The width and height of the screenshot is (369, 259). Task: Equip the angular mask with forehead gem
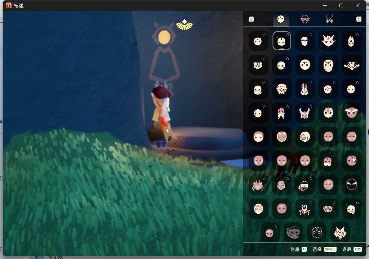[281, 185]
